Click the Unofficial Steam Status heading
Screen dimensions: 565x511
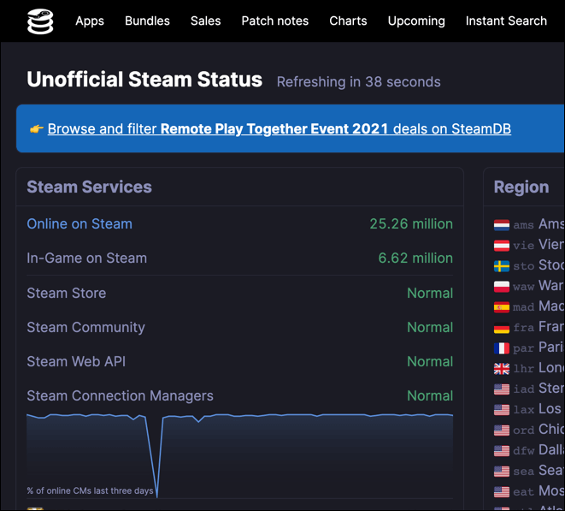[x=144, y=80]
